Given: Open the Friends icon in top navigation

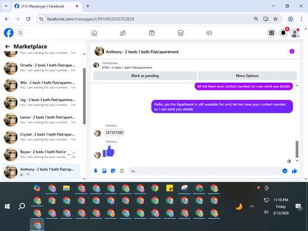Looking at the screenshot, I should tap(123, 33).
